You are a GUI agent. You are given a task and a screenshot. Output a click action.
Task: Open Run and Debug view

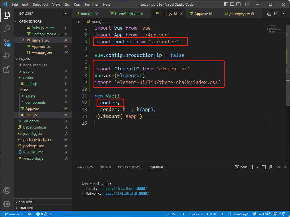pos(7,56)
